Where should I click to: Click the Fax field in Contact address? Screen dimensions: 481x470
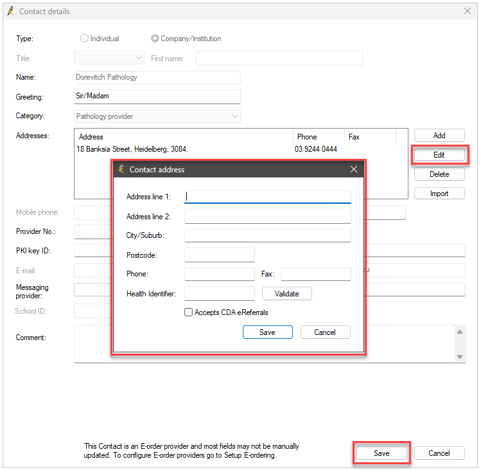coord(316,274)
